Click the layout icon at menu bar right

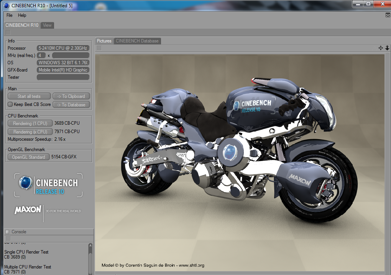tap(388, 15)
